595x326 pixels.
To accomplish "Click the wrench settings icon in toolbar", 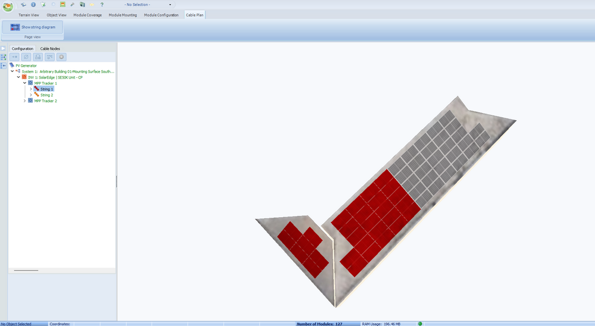I will tap(72, 4).
